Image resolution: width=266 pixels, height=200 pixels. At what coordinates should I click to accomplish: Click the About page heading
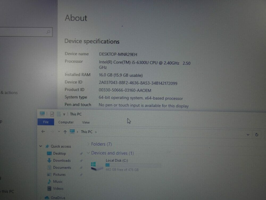[x=76, y=18]
